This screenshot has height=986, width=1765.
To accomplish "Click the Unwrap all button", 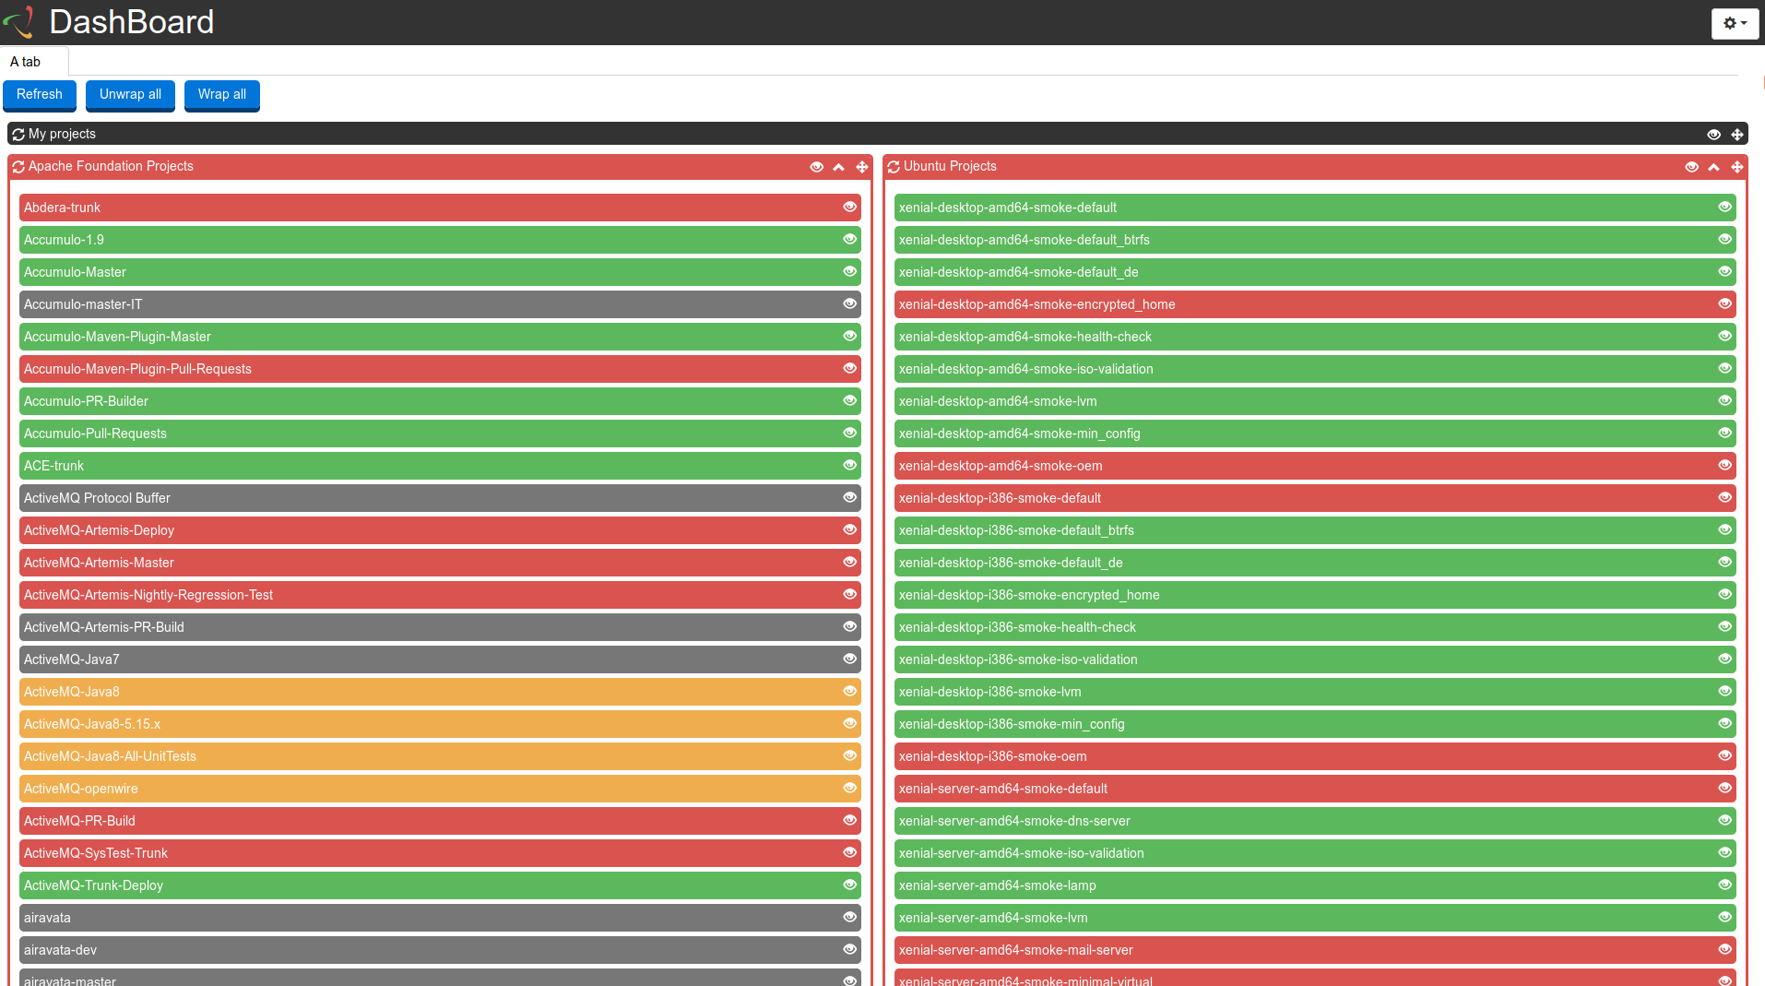I will click(130, 95).
